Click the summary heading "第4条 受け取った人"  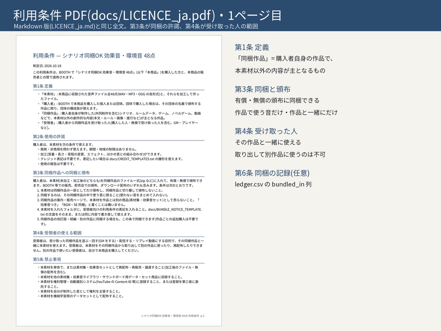(x=266, y=131)
